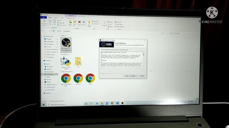This screenshot has height=128, width=229.
Task: Click the Rename icon in ribbon
Action: point(84,23)
